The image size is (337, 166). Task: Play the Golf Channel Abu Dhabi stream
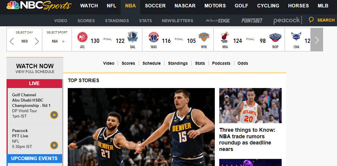(x=54, y=115)
